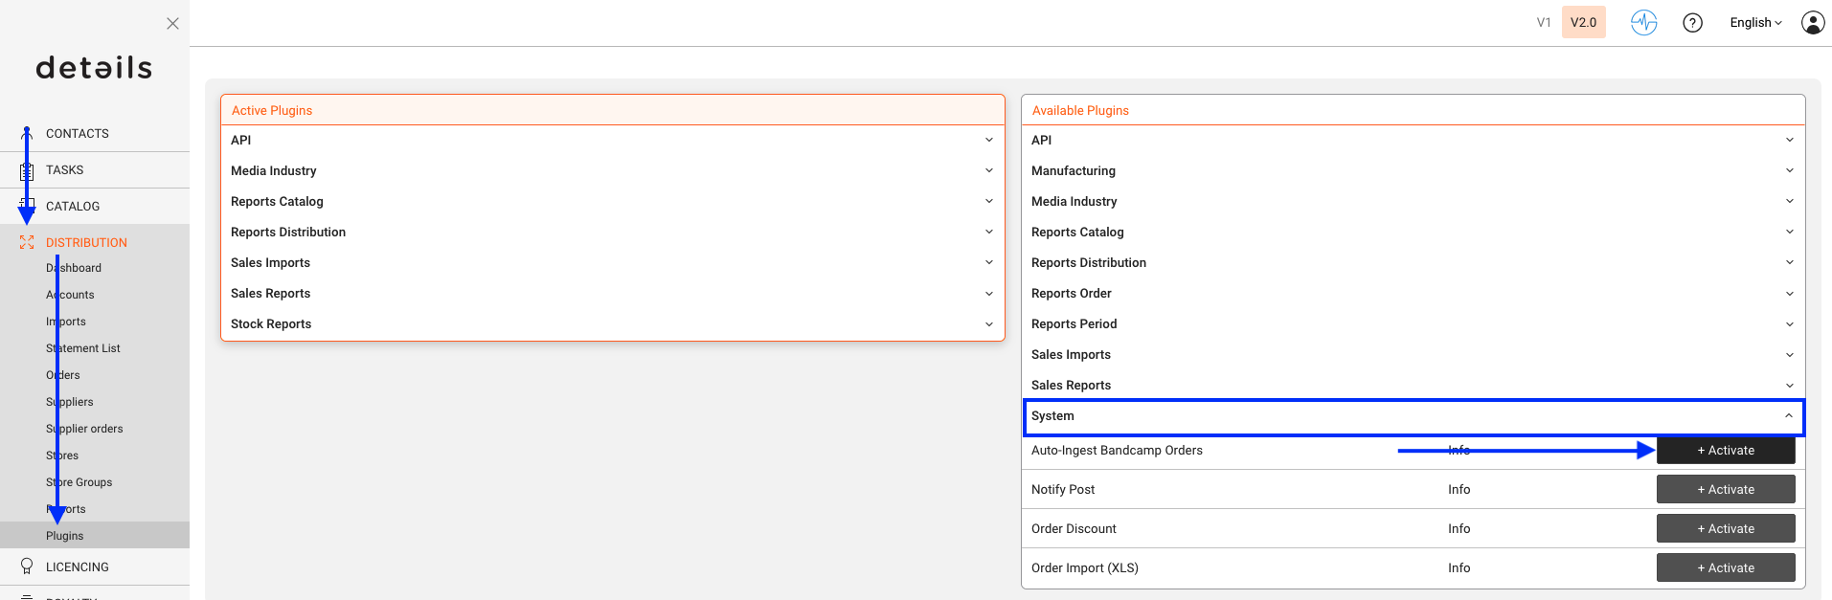Viewport: 1832px width, 600px height.
Task: Expand Manufacturing in Available Plugins
Action: [x=1414, y=170]
